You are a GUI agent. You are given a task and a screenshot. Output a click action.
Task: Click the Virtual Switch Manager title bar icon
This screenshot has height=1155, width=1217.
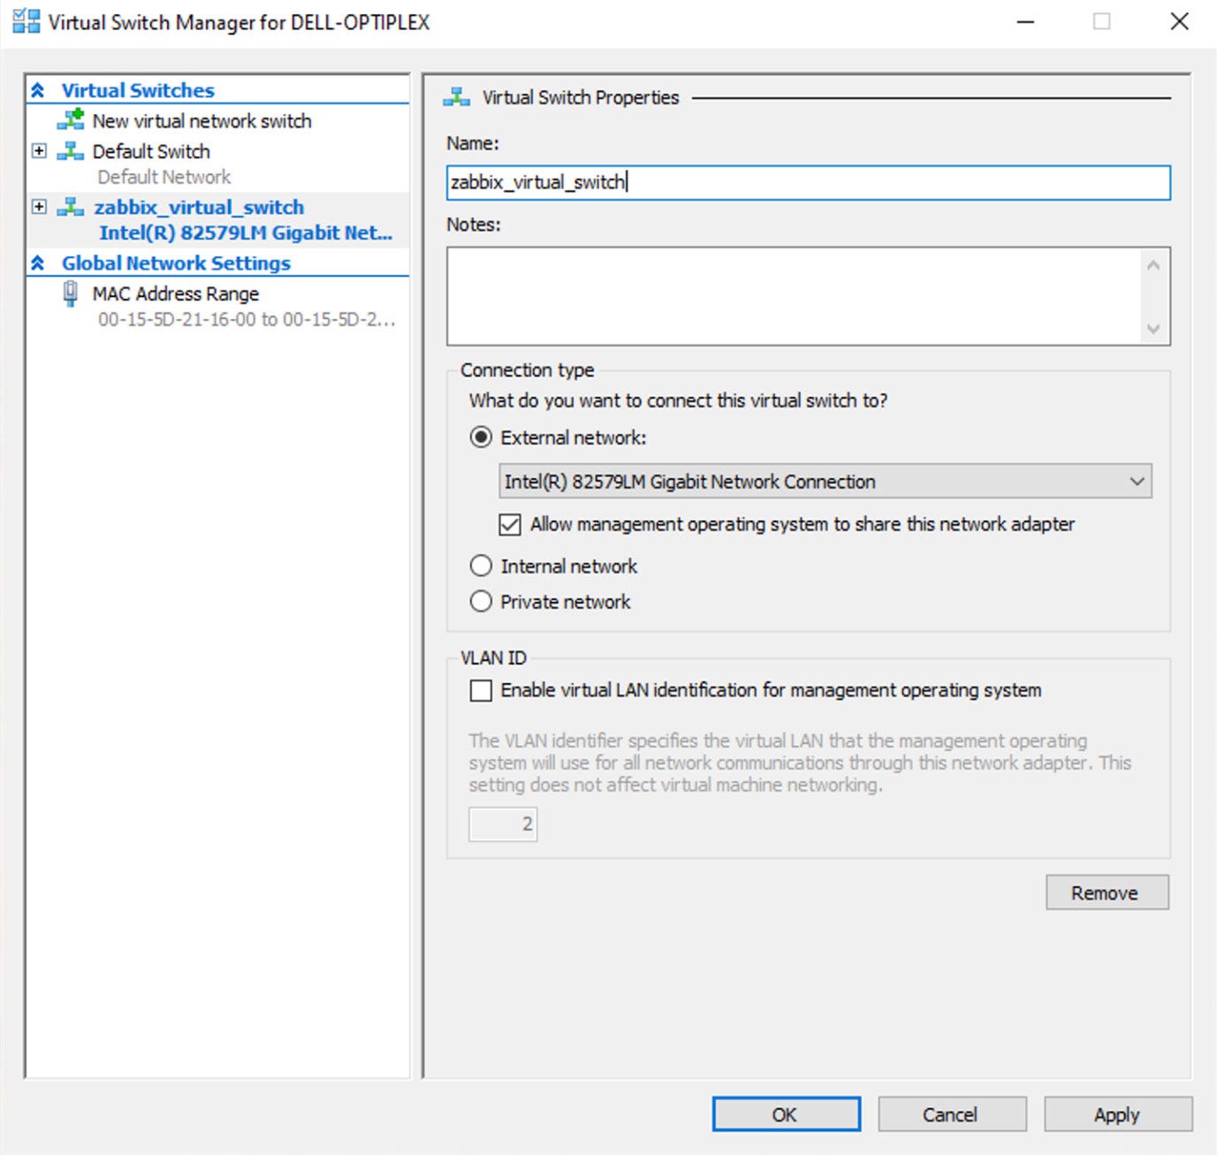(27, 21)
